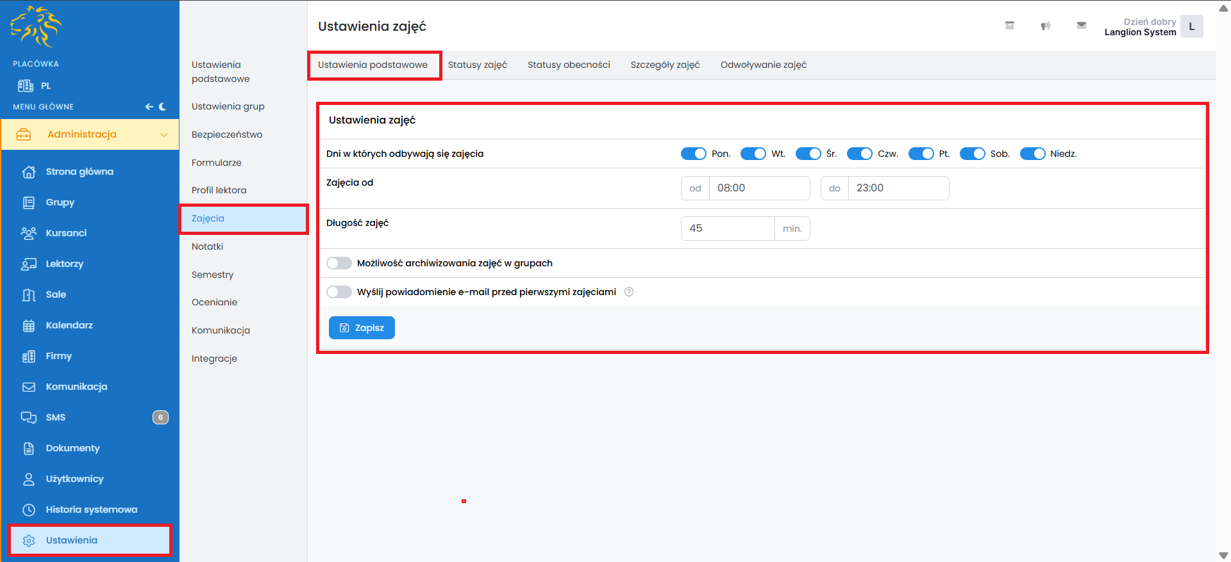The height and width of the screenshot is (562, 1231).
Task: Open announcements via the megaphone icon
Action: (x=1045, y=26)
